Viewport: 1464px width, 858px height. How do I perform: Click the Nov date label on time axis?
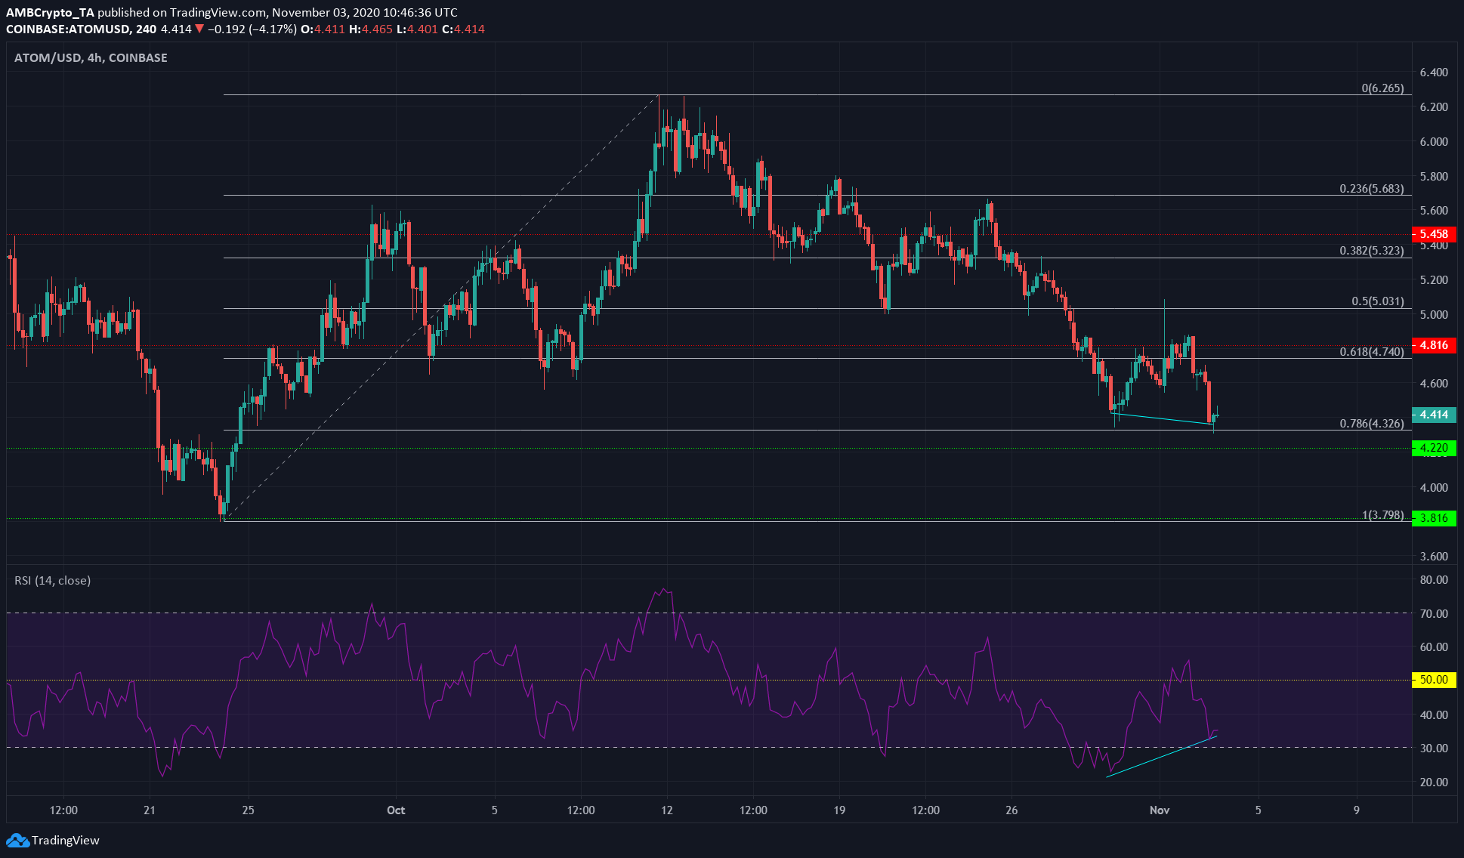[x=1160, y=810]
